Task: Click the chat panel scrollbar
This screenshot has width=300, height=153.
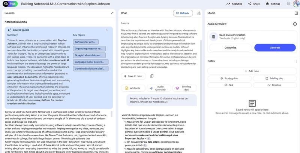Action: (x=201, y=97)
